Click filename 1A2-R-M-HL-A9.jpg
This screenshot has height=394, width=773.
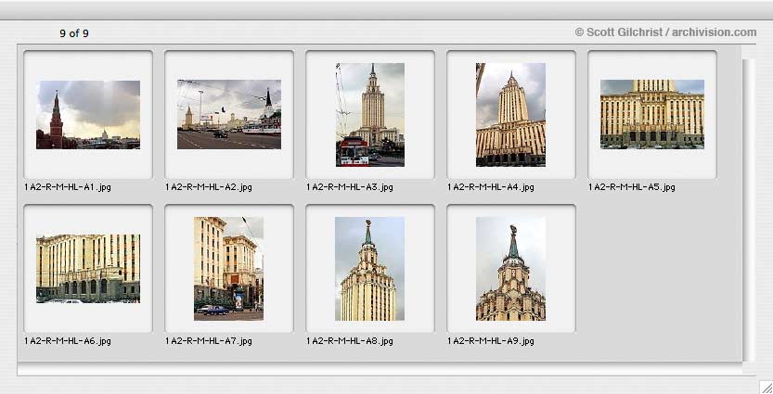tap(491, 341)
